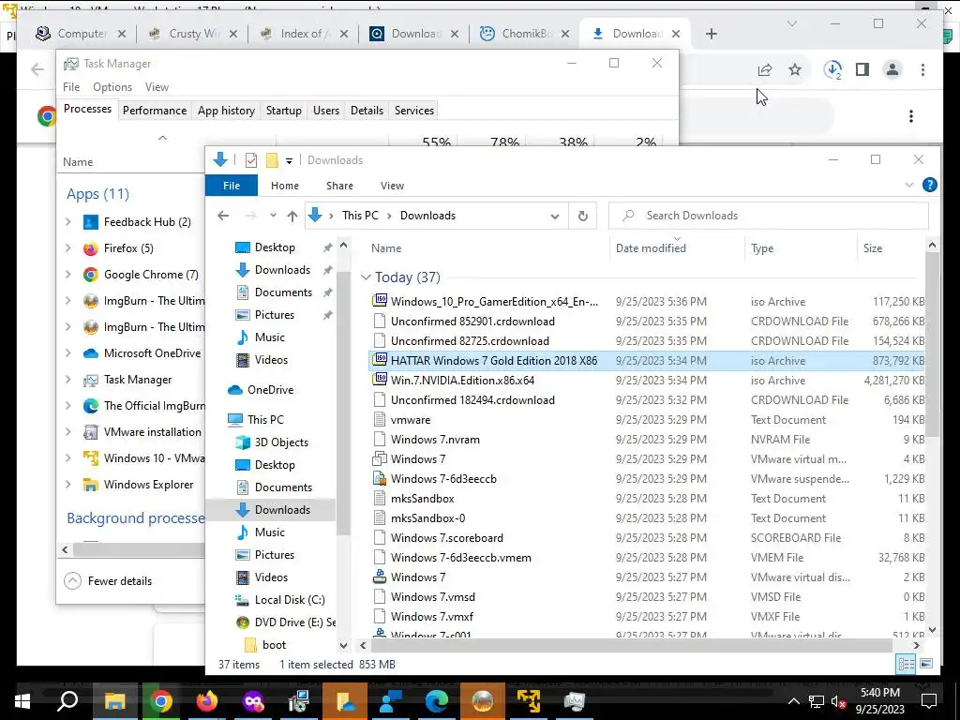Screen dimensions: 960x720
Task: Open taskbar search magnifier
Action: (x=67, y=701)
